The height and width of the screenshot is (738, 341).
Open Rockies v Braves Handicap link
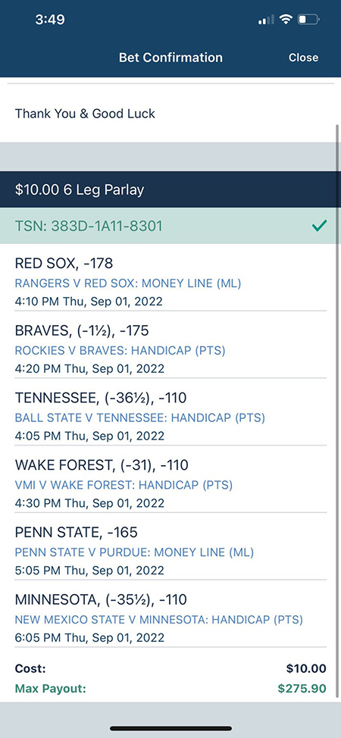click(120, 351)
